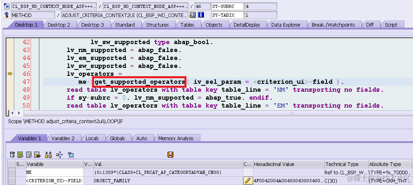This screenshot has height=185, width=413.
Task: Click lv_operators on code line 46
Action: tap(90, 74)
